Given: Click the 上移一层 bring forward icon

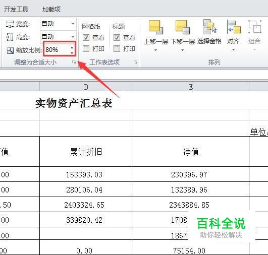Looking at the screenshot, I should point(156,27).
